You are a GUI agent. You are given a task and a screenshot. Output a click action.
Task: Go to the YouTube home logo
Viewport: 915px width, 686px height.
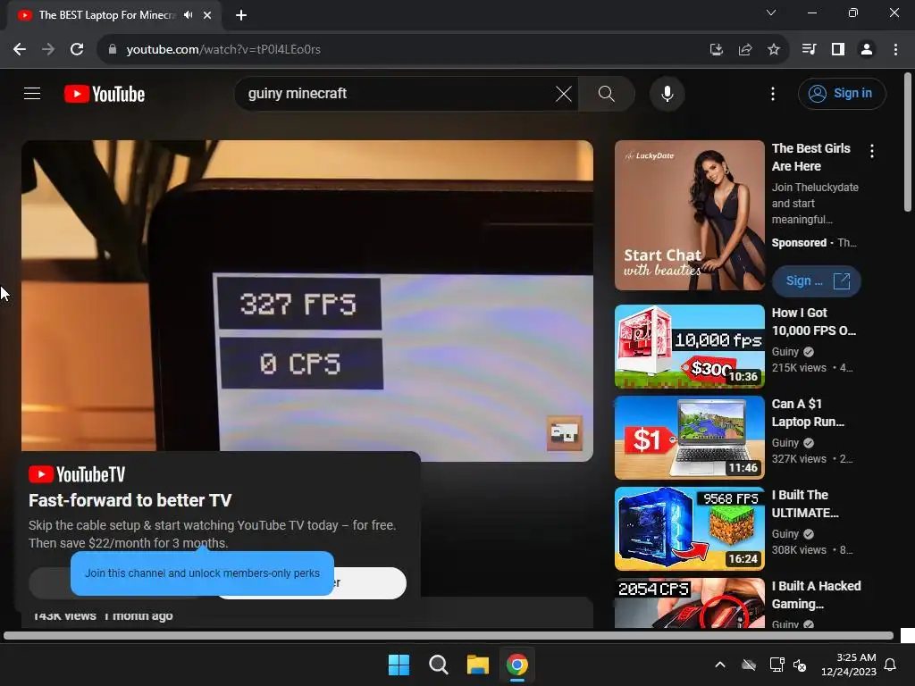(105, 94)
